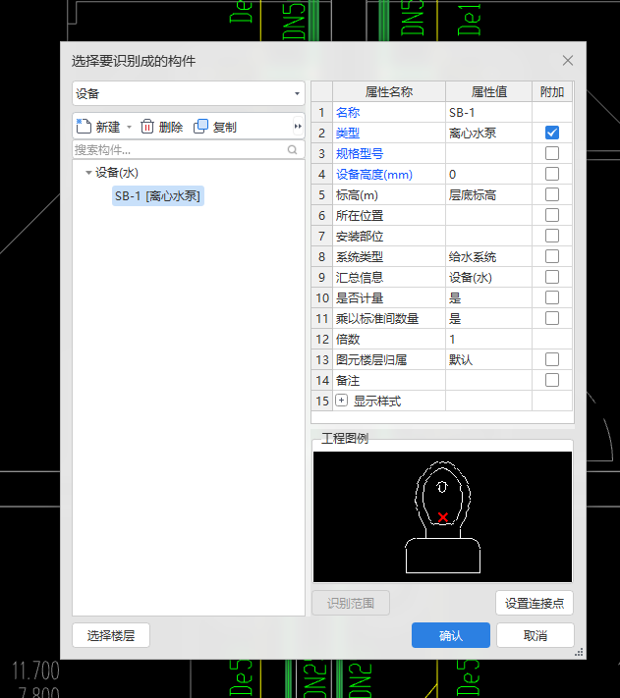This screenshot has height=698, width=620.
Task: Click the 识别范围 button
Action: 351,603
